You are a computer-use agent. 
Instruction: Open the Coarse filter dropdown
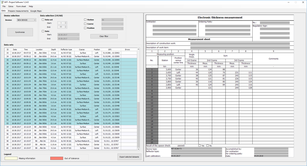pos(112,24)
